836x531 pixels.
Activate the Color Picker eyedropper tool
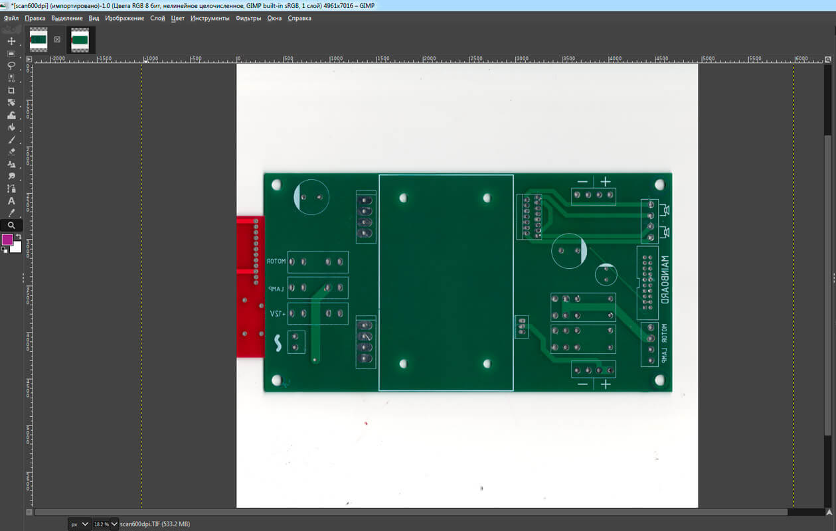coord(11,213)
